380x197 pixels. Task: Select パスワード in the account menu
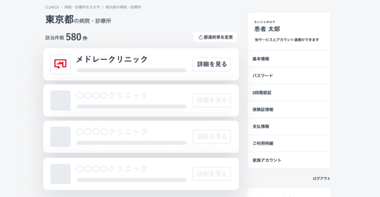289,76
